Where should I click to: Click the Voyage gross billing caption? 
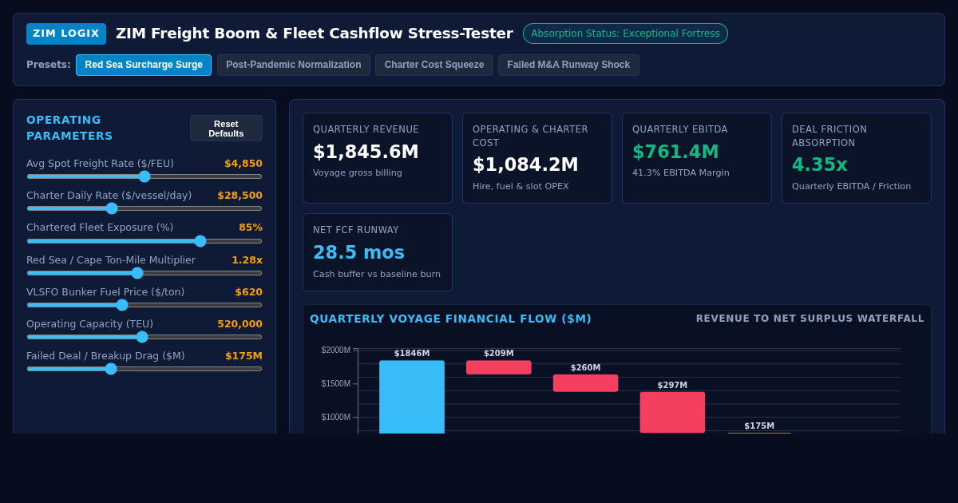[x=358, y=173]
